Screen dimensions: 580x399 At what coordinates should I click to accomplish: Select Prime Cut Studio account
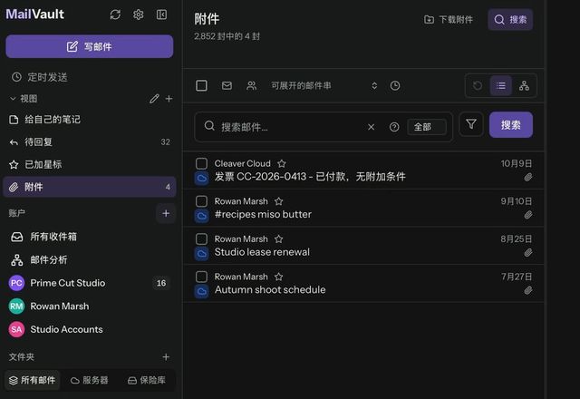(x=89, y=283)
